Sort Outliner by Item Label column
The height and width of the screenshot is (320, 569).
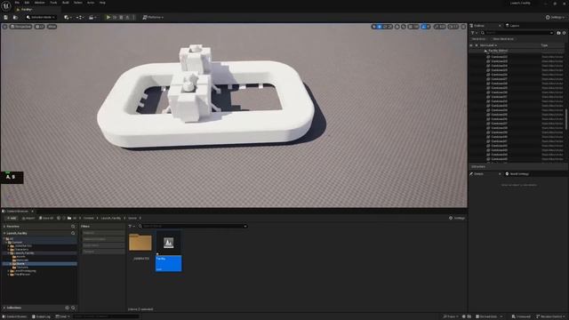coord(488,45)
